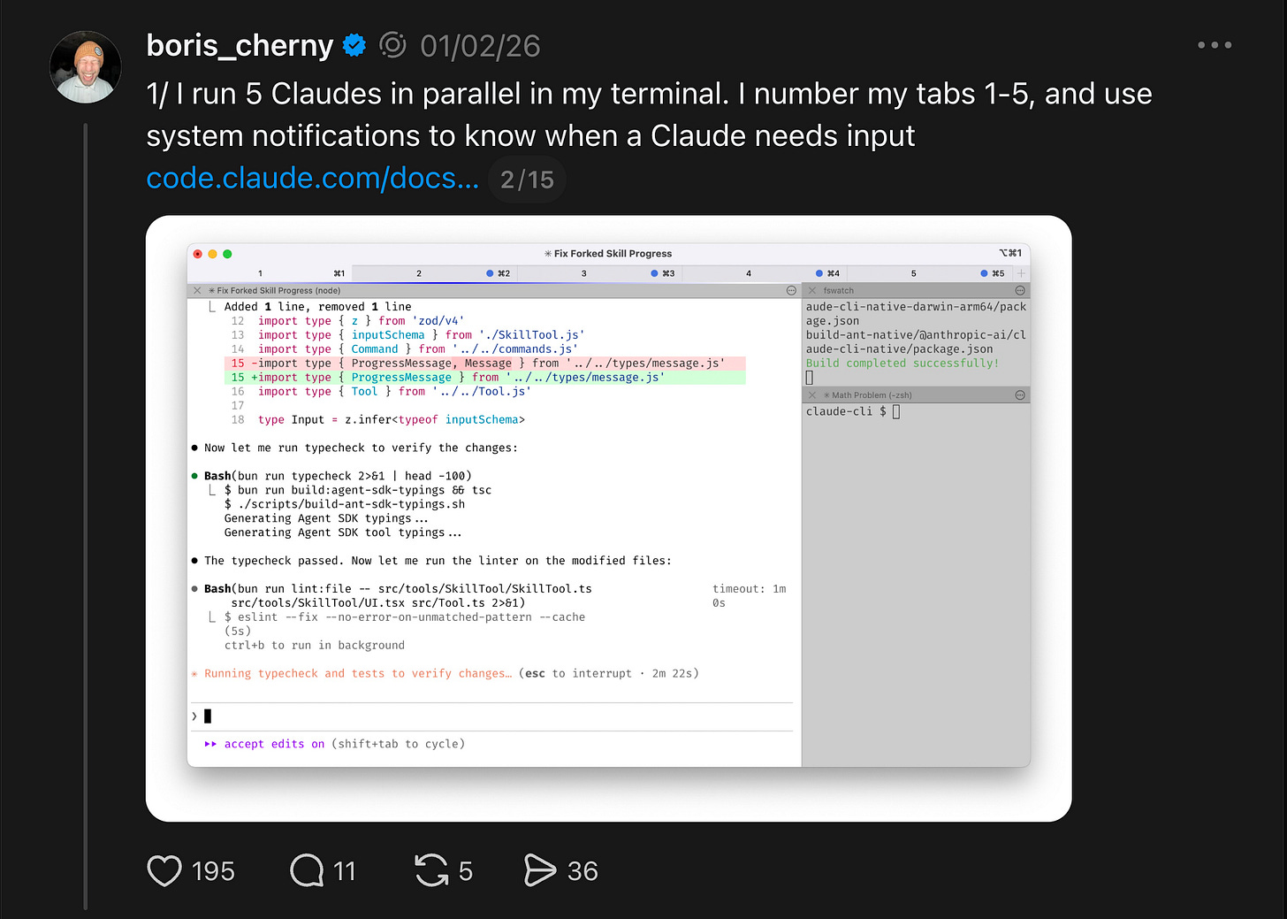Repost using the circular arrows icon
The image size is (1287, 919).
tap(431, 871)
